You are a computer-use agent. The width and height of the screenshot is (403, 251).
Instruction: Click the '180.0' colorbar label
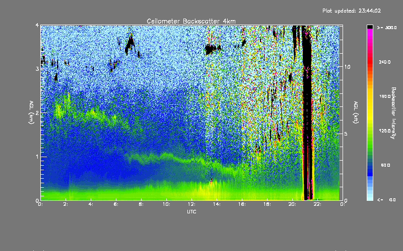pos(385,96)
